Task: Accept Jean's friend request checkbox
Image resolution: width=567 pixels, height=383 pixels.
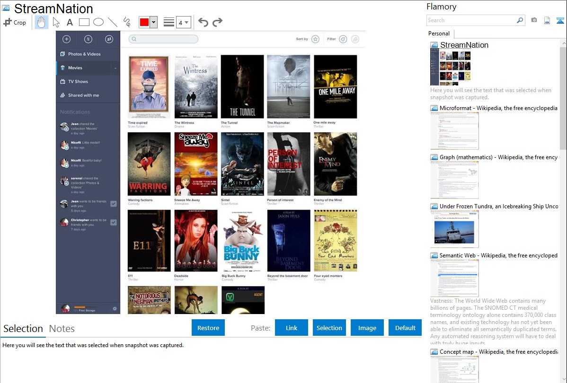Action: pos(114,204)
